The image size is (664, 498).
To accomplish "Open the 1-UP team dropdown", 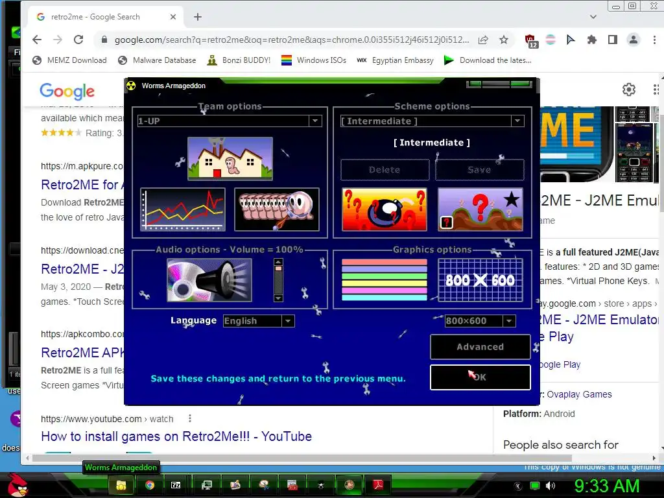I will [x=315, y=121].
